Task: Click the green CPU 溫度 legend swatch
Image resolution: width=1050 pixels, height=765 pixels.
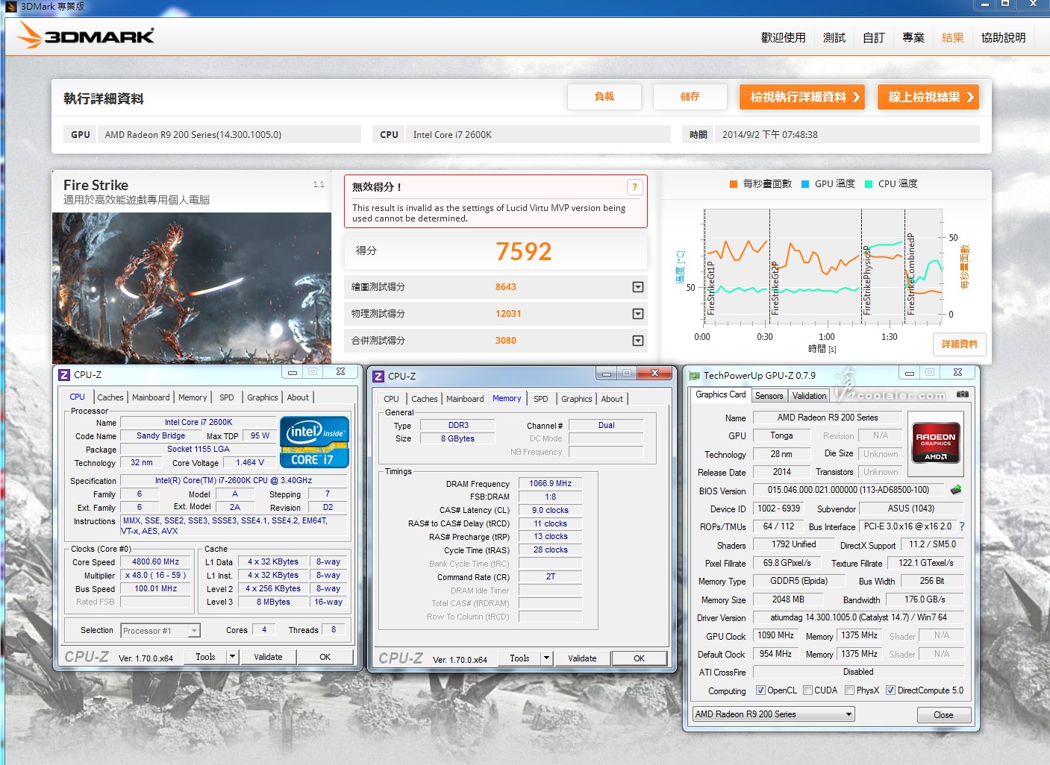Action: point(869,184)
